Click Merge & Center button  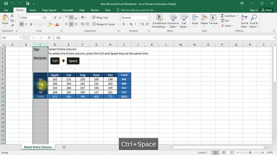click(104, 24)
